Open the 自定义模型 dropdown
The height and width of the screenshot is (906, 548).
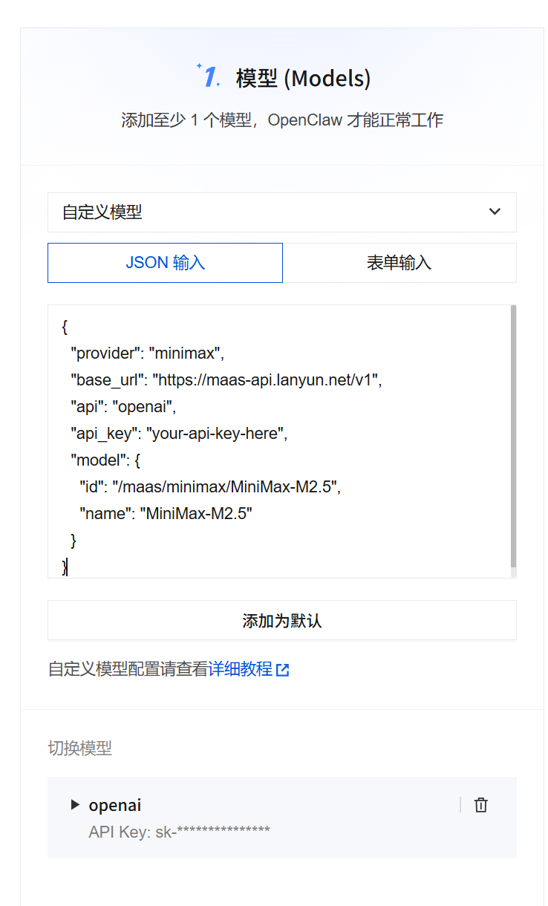pyautogui.click(x=281, y=212)
